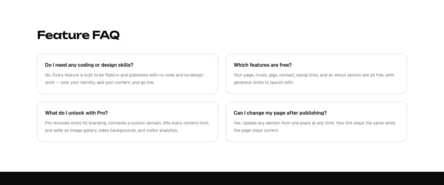Image resolution: width=444 pixels, height=185 pixels.
Task: Click 'Can I change my page after publishing?'
Action: click(280, 113)
